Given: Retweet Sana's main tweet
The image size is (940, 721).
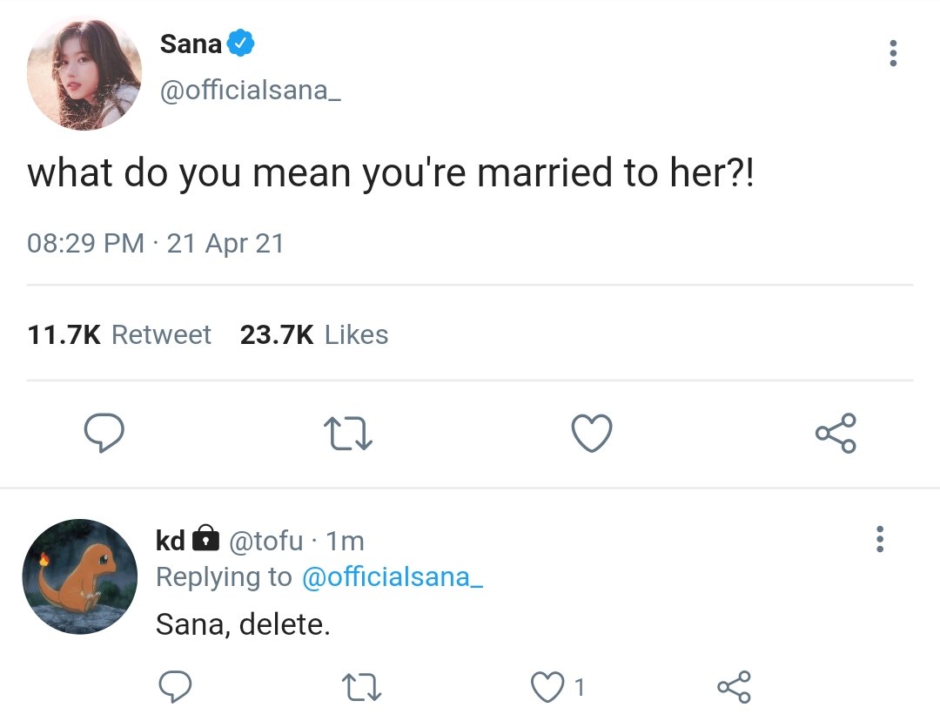Looking at the screenshot, I should click(x=347, y=434).
